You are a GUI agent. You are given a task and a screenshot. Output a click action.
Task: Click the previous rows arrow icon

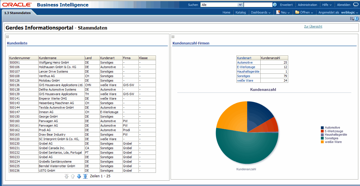pyautogui.click(x=73, y=176)
